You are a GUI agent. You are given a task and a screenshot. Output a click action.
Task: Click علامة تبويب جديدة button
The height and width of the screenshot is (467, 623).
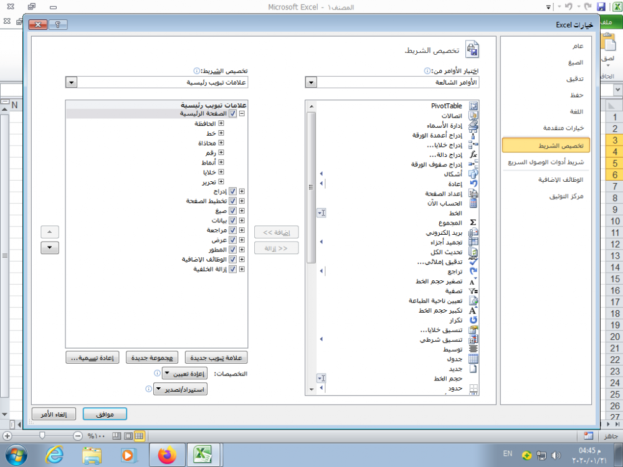point(216,358)
